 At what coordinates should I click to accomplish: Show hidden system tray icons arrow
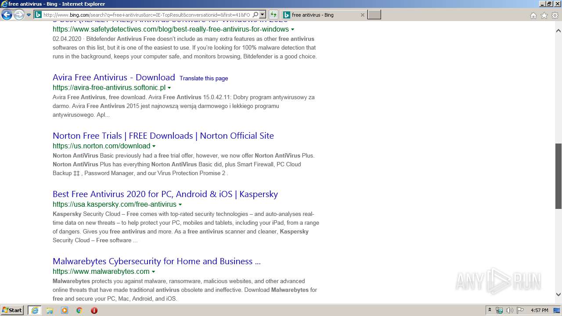tap(490, 310)
